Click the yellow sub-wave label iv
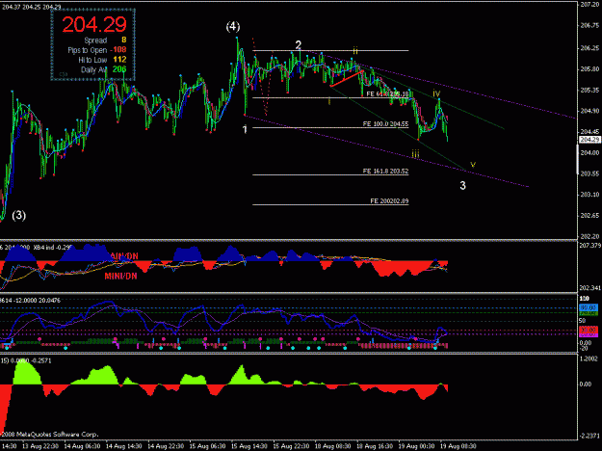The height and width of the screenshot is (451, 602). pyautogui.click(x=436, y=93)
